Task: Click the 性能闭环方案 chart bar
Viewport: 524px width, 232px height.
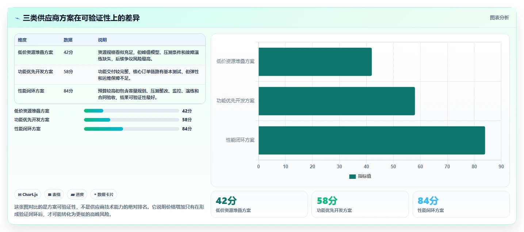Action: pos(372,140)
